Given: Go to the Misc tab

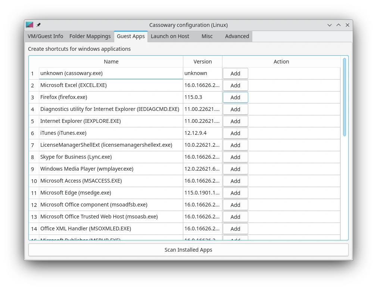Looking at the screenshot, I should point(207,36).
